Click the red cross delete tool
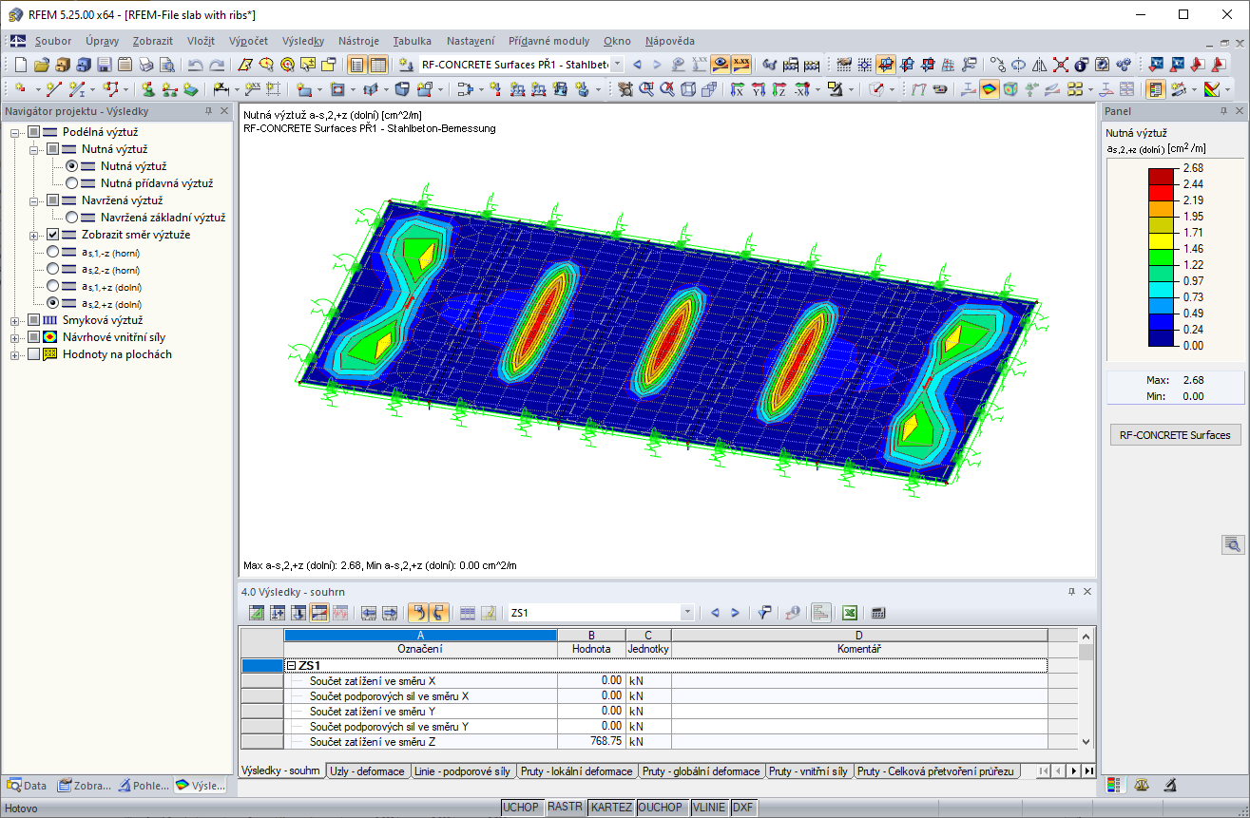Image resolution: width=1250 pixels, height=818 pixels. pyautogui.click(x=1060, y=65)
